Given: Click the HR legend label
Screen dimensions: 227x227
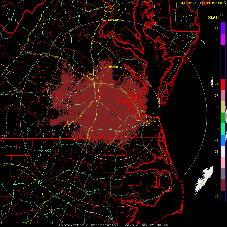Looking at the screenshot, I should click(216, 118).
